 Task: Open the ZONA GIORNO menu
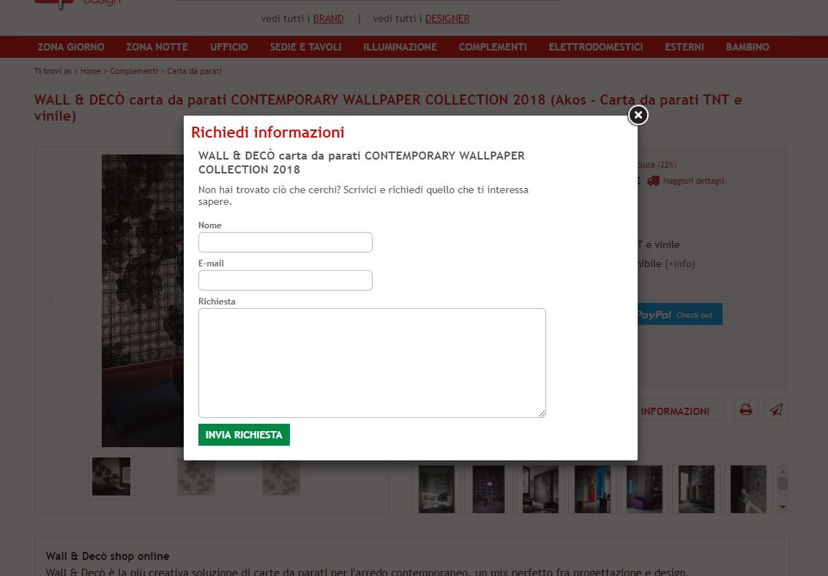[71, 47]
